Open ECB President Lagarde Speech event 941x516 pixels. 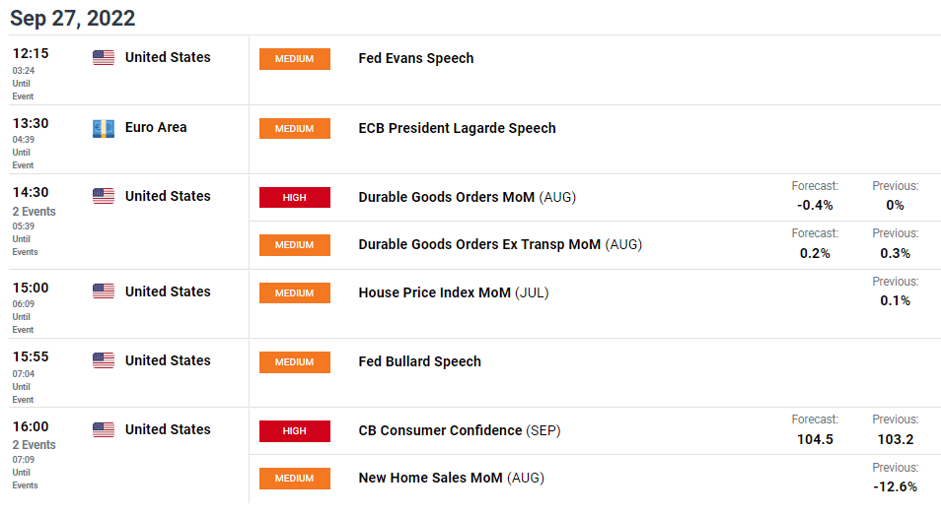(x=458, y=128)
